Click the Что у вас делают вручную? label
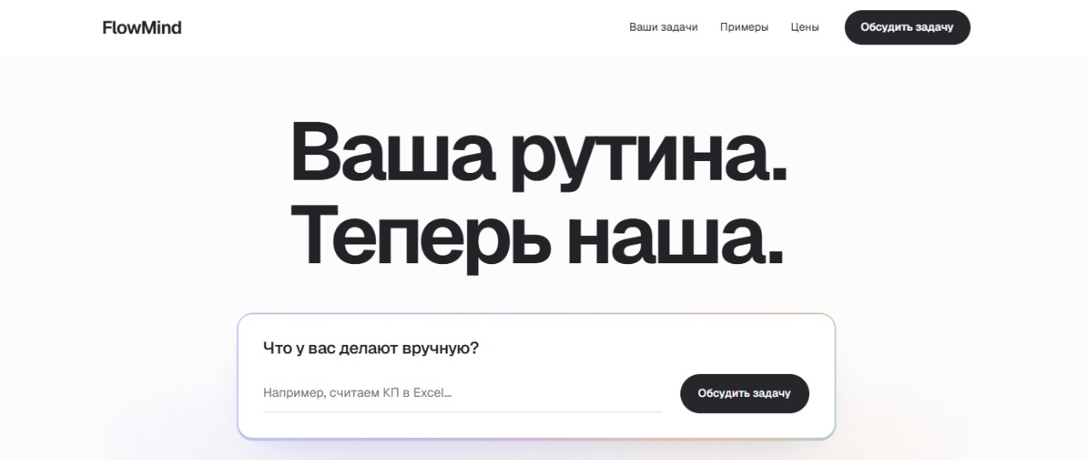1087x460 pixels. click(x=371, y=348)
